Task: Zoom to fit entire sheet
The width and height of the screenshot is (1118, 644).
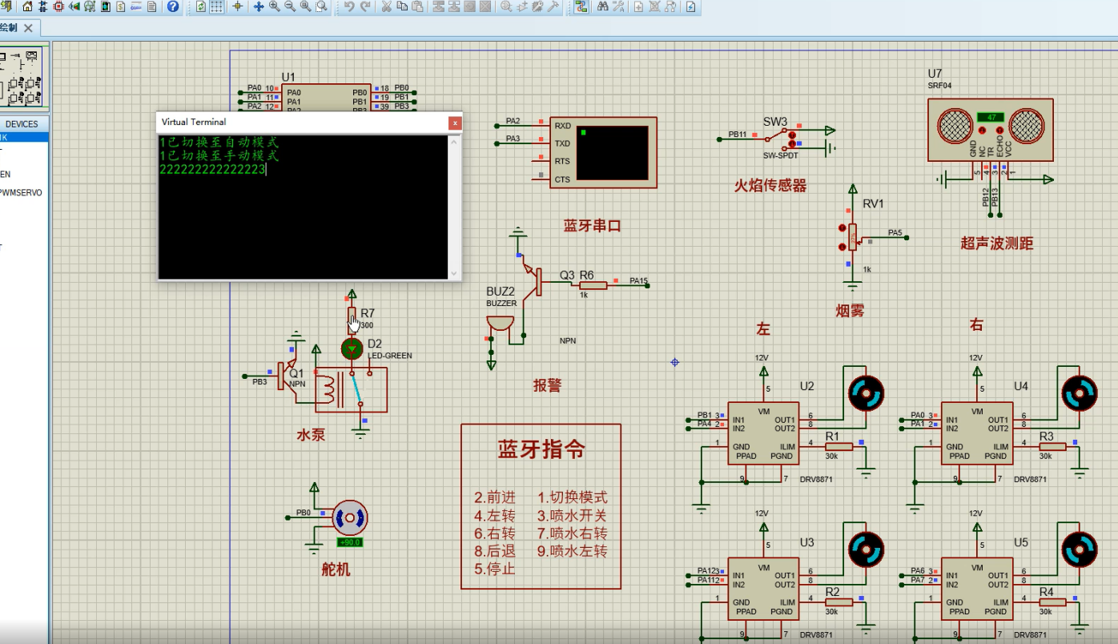Action: click(305, 6)
